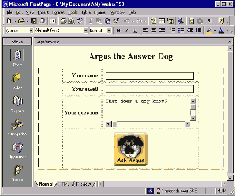Click the Save disk icon
This screenshot has width=235, height=196.
(x=34, y=21)
